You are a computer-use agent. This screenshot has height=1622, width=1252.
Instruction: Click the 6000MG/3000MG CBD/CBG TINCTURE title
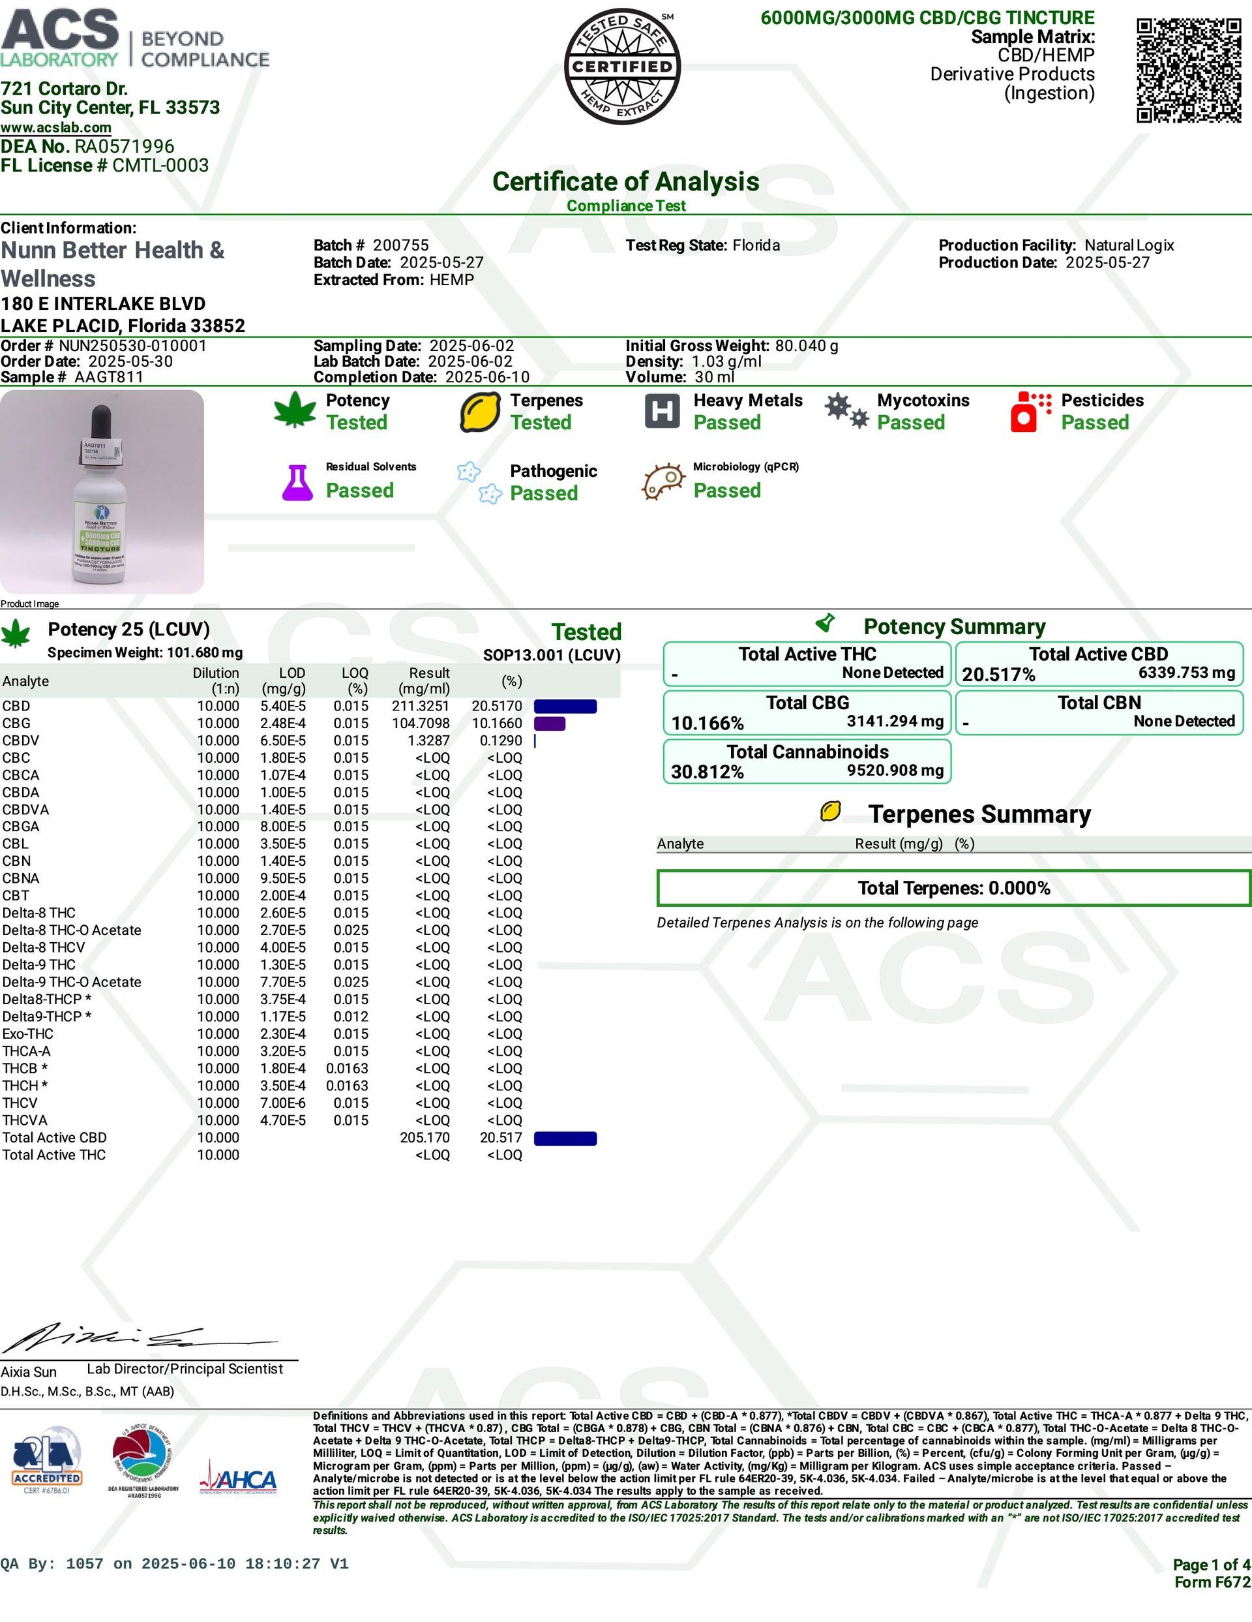[x=928, y=18]
